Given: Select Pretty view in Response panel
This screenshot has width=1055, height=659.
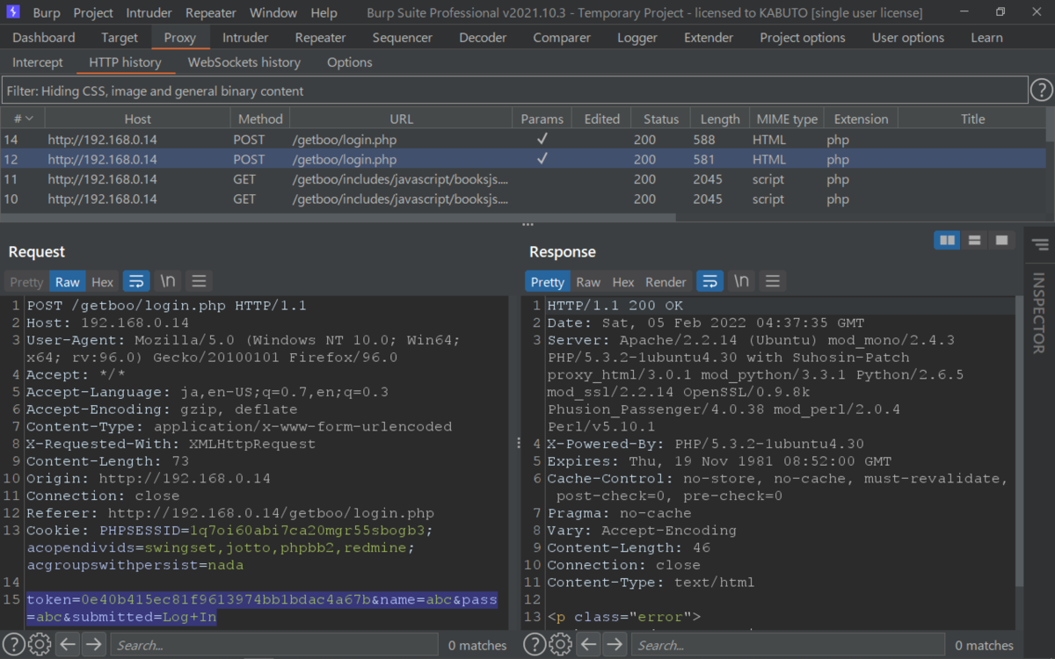Looking at the screenshot, I should [548, 282].
